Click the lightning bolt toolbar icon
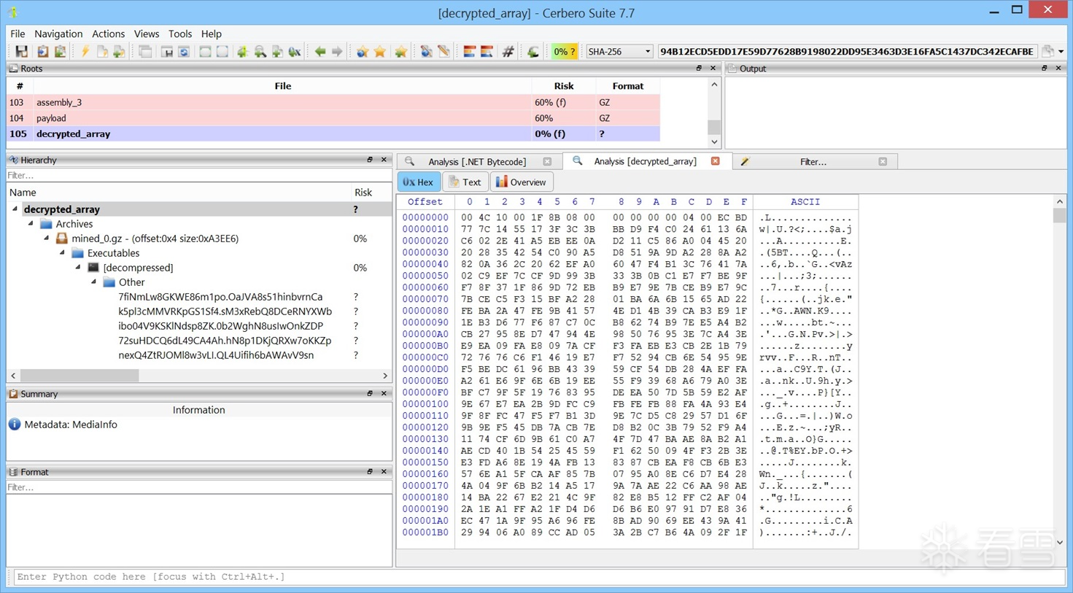 85,52
